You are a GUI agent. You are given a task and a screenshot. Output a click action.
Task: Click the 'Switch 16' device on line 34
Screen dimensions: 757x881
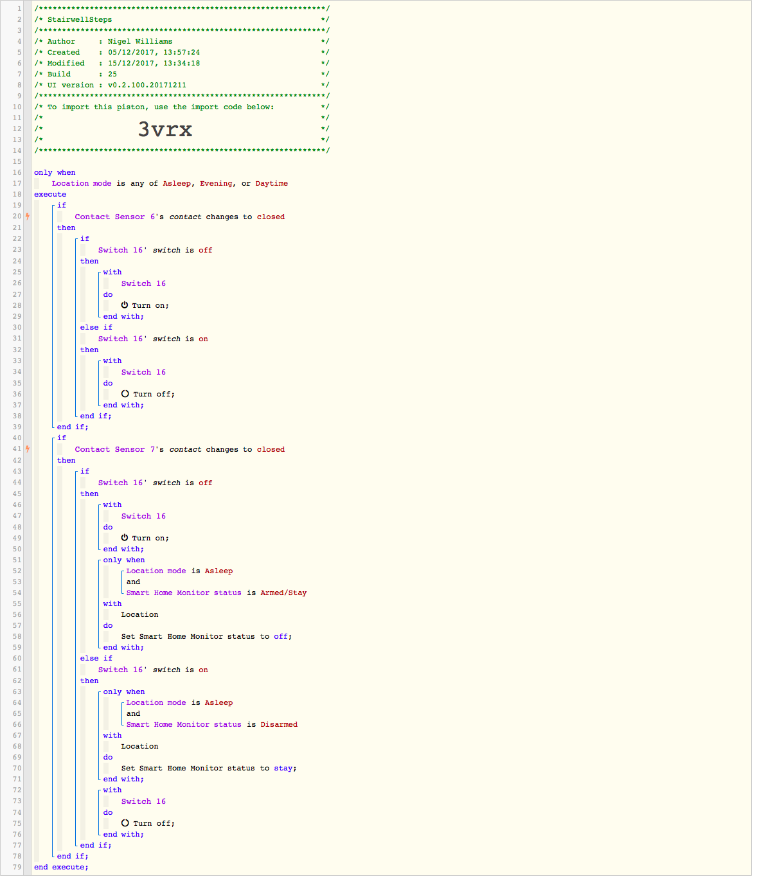click(x=143, y=372)
